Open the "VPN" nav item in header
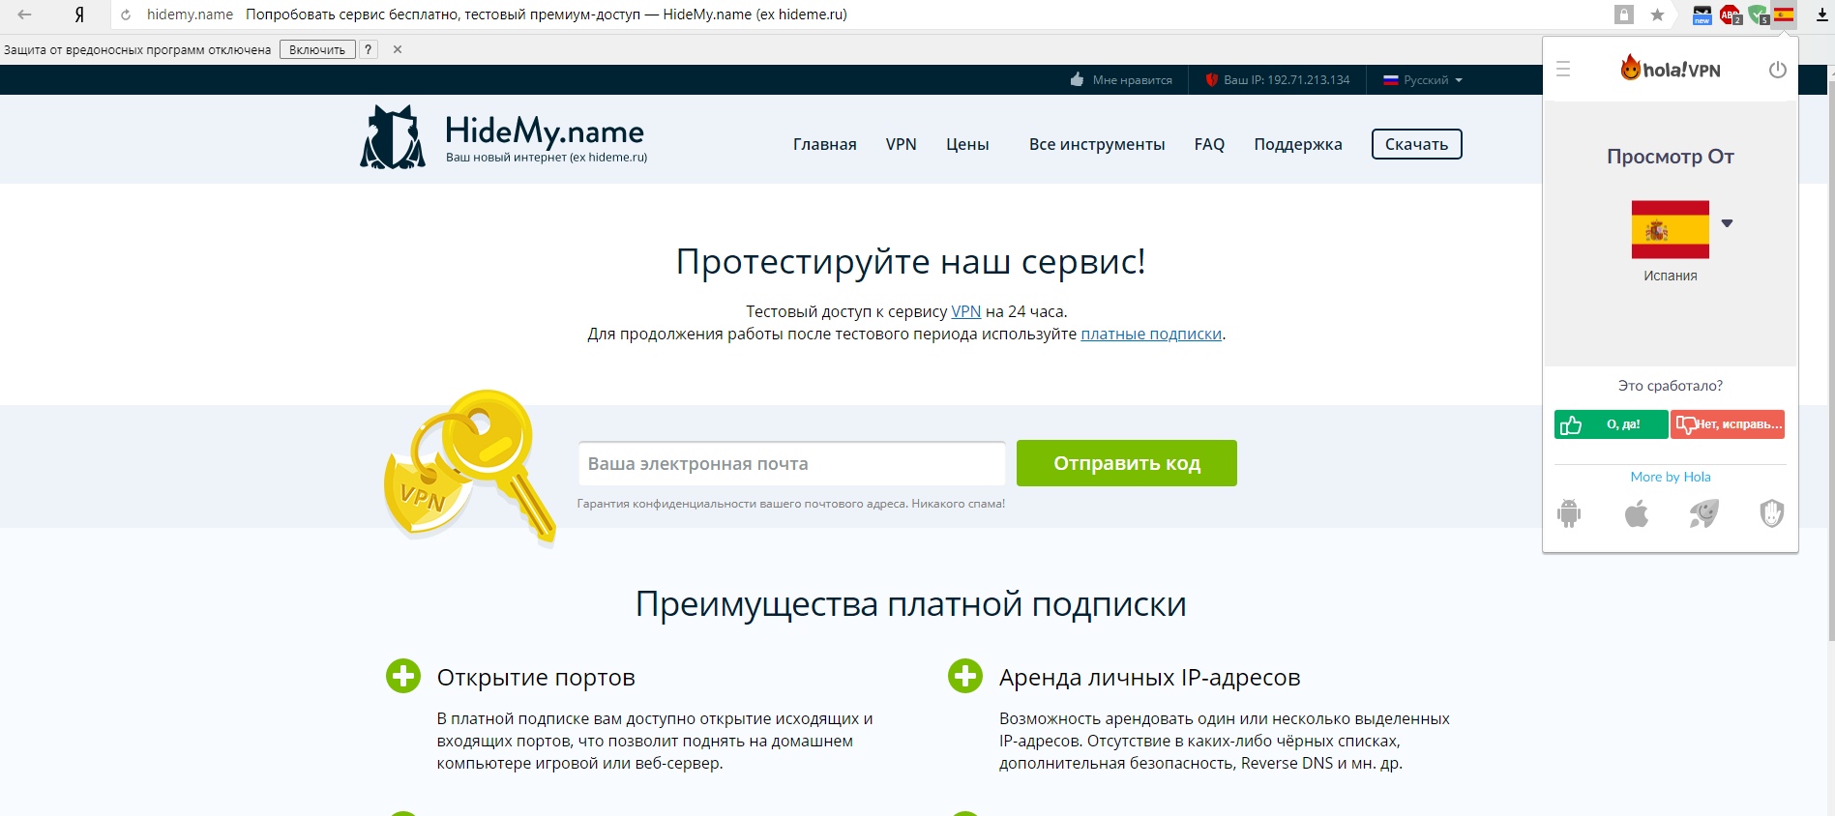The image size is (1835, 816). pyautogui.click(x=902, y=144)
